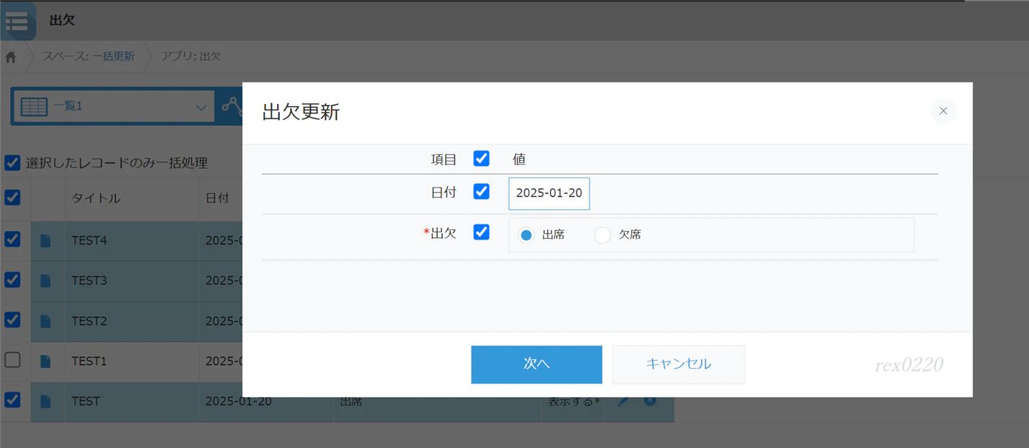The image size is (1029, 448).
Task: Go to the portal via home icon
Action: [11, 57]
